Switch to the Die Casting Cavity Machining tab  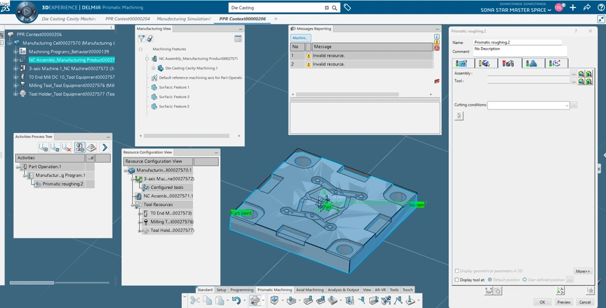69,18
